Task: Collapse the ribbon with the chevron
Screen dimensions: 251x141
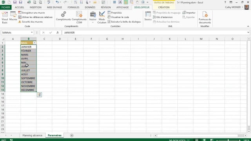Action: click(x=248, y=26)
